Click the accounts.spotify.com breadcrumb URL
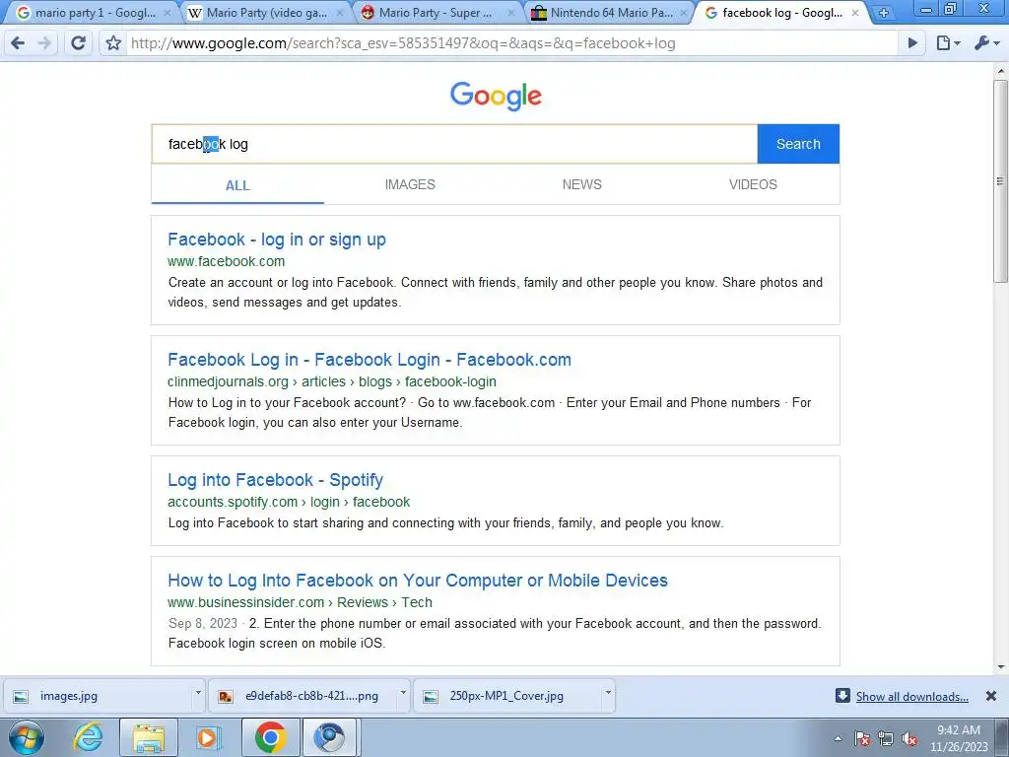The width and height of the screenshot is (1009, 757). tap(289, 502)
